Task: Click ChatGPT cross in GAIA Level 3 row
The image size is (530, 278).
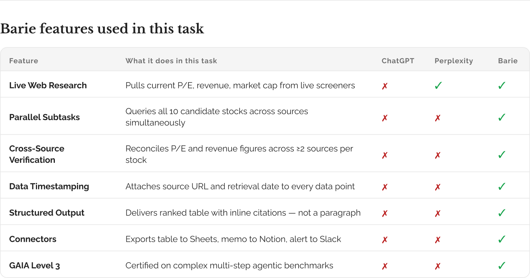Action: point(385,266)
